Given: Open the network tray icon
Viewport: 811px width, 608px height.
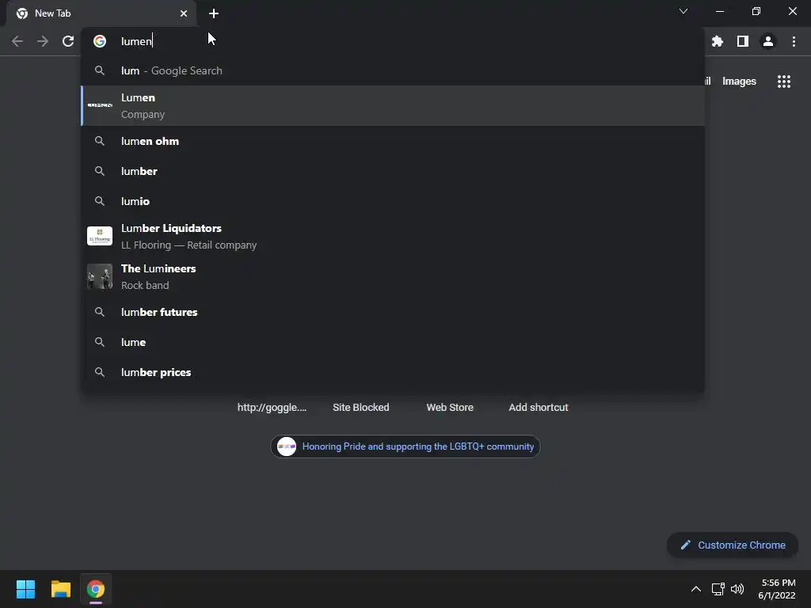Looking at the screenshot, I should click(718, 589).
